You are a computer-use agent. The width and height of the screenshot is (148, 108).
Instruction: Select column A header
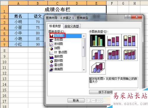pos(18,4)
